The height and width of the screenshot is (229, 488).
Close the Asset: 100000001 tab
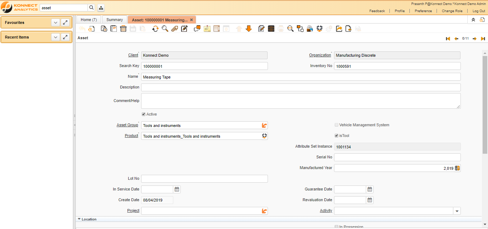coord(191,20)
